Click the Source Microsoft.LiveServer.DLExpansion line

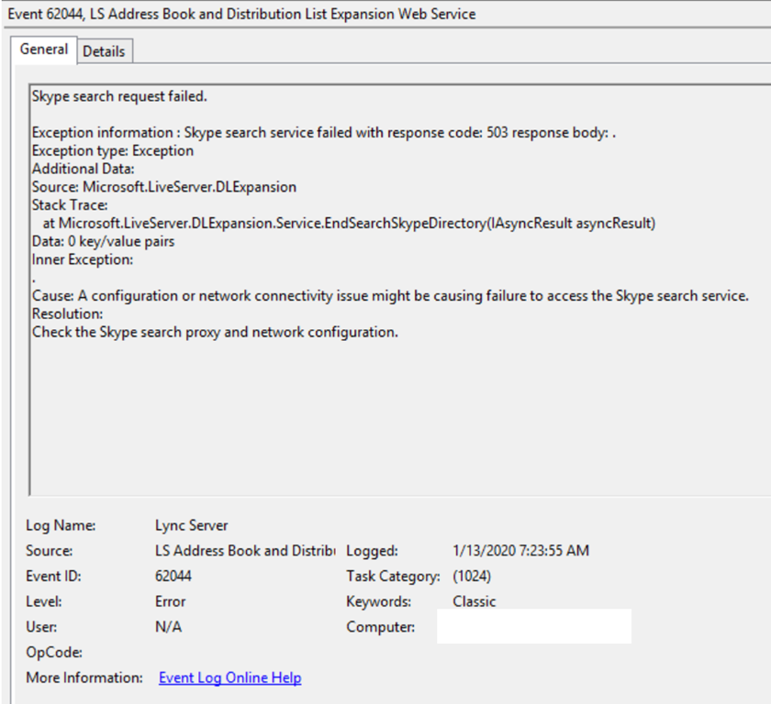point(164,187)
